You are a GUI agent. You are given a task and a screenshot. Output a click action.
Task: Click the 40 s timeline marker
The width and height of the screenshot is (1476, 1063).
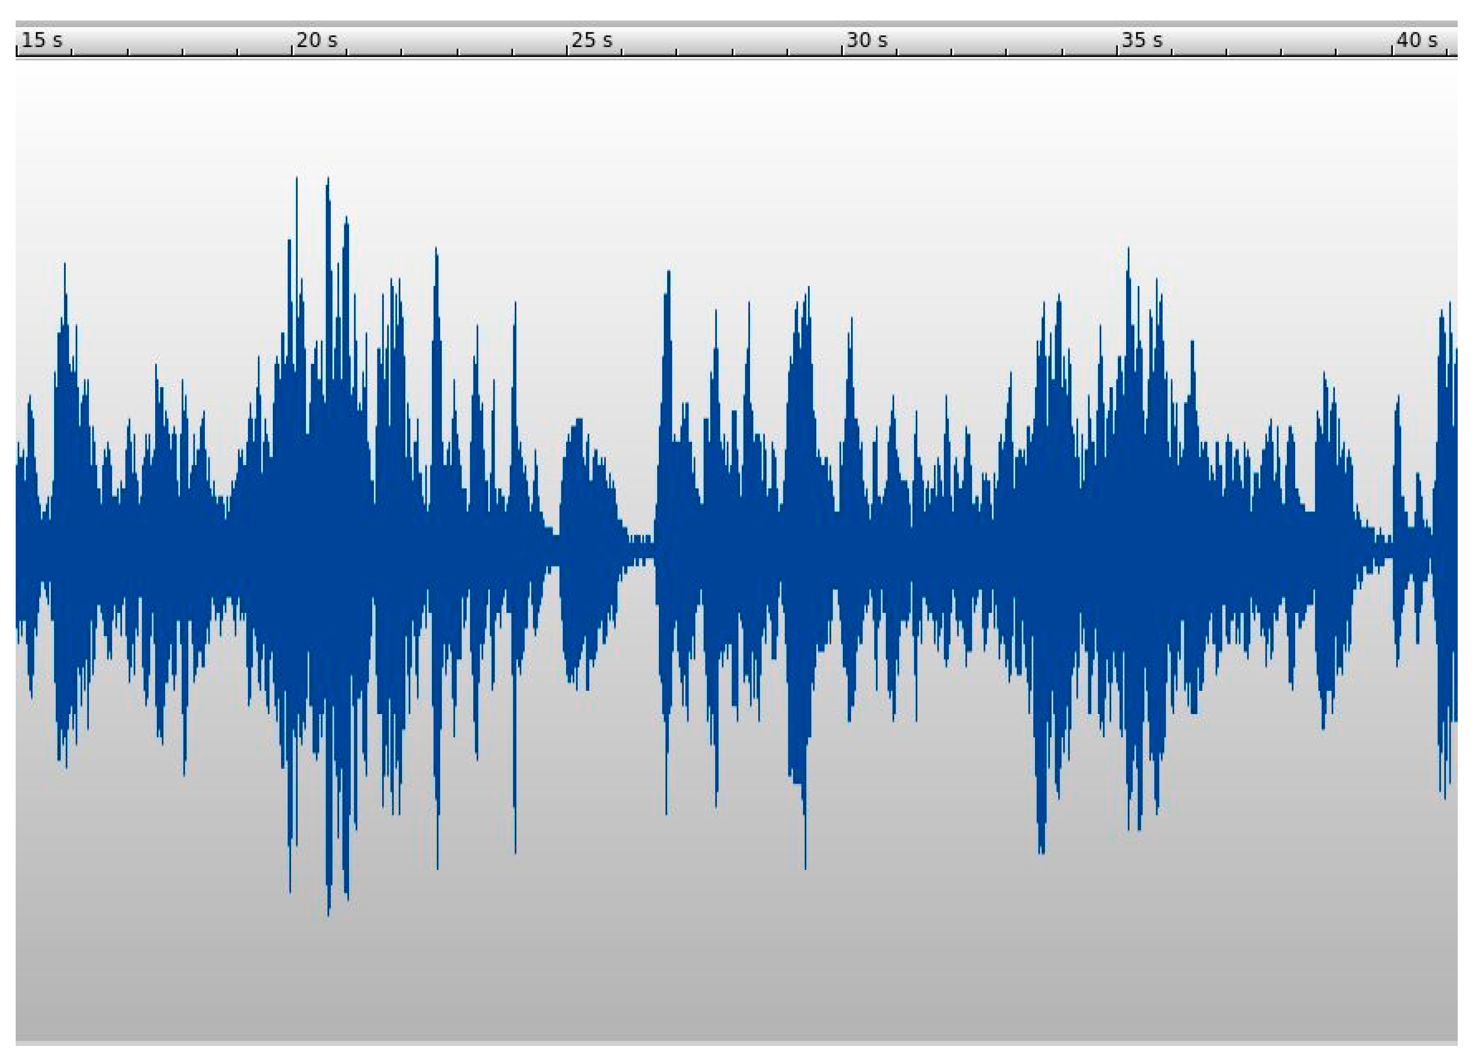[x=1416, y=41]
